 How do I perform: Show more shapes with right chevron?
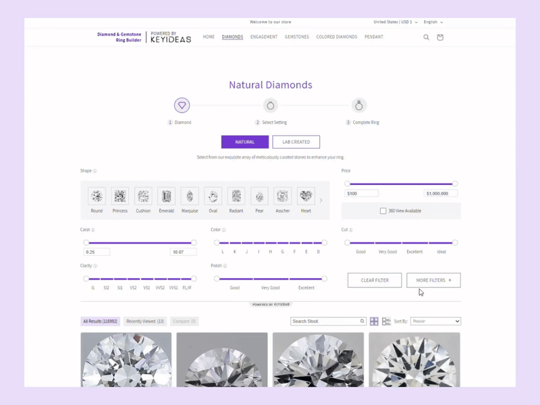pyautogui.click(x=321, y=200)
